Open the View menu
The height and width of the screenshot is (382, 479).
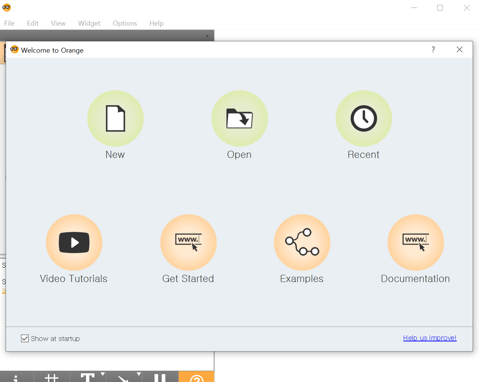[x=58, y=23]
